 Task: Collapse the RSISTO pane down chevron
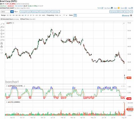click(124, 86)
